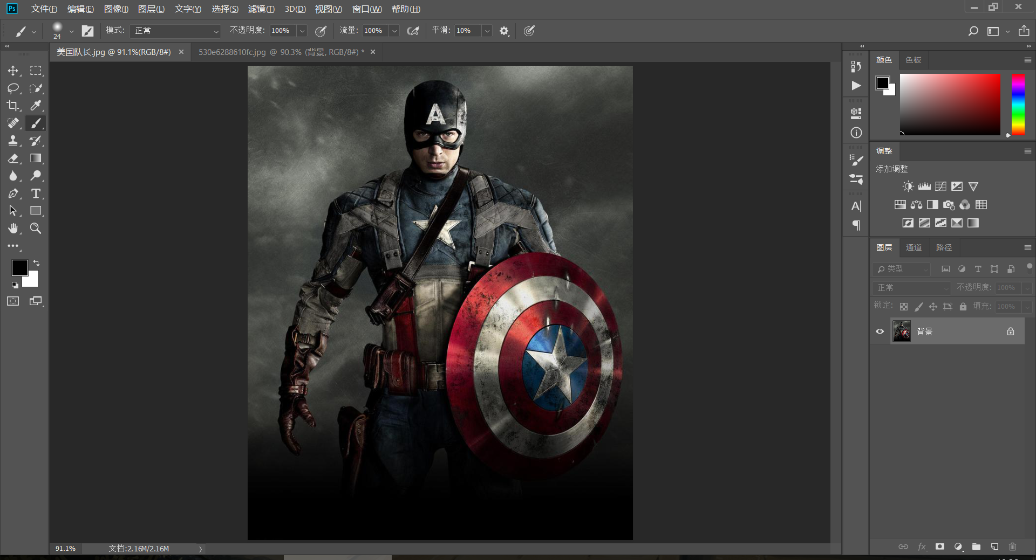Open smoothing options gear
The image size is (1036, 560).
(x=504, y=31)
